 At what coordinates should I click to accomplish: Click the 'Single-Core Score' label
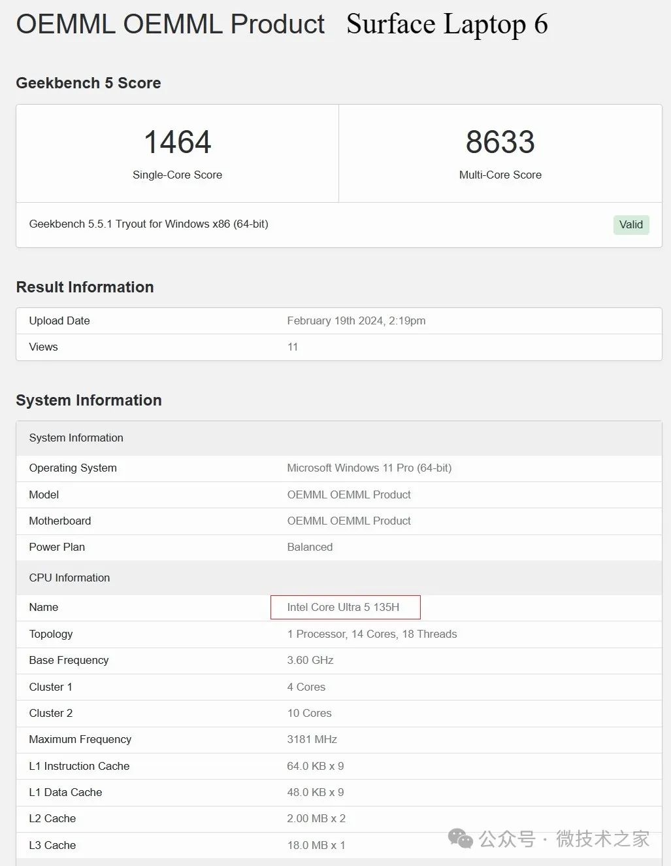coord(177,175)
